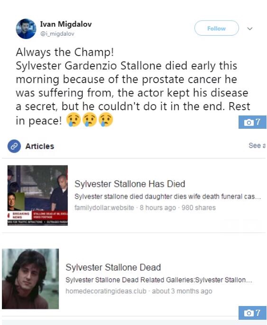The height and width of the screenshot is (325, 267).
Task: Click the top camera 7 photos badge
Action: pyautogui.click(x=252, y=122)
